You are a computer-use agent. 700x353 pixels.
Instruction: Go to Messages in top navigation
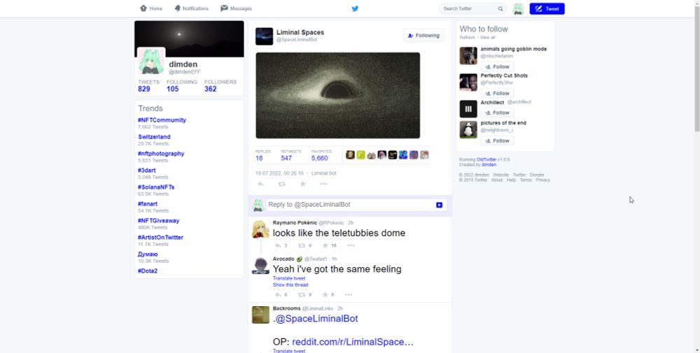[x=236, y=8]
